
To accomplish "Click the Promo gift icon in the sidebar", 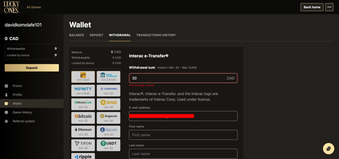I will pyautogui.click(x=6, y=86).
